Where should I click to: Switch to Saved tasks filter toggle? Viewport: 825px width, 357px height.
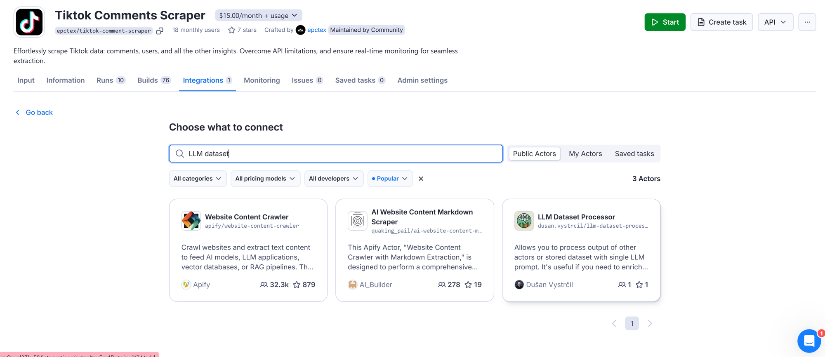[x=634, y=154]
